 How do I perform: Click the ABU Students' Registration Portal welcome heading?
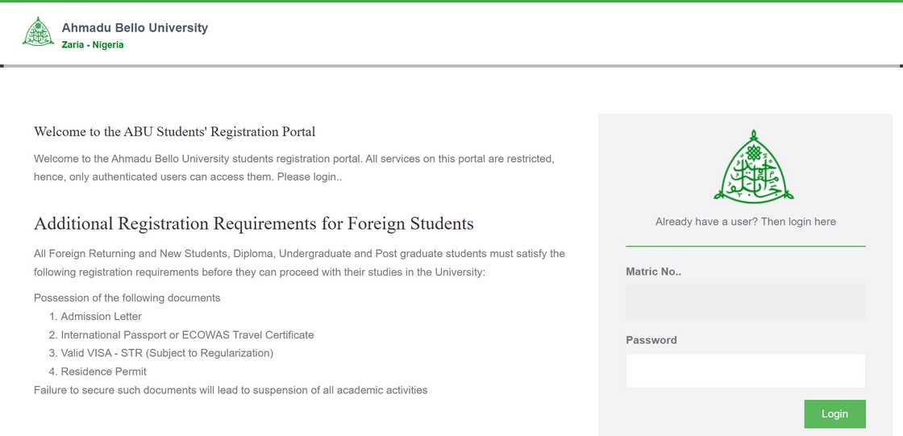(x=174, y=131)
